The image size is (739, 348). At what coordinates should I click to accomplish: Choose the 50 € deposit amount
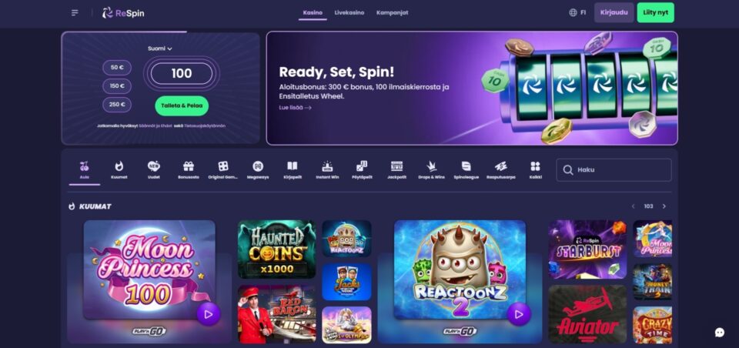117,68
